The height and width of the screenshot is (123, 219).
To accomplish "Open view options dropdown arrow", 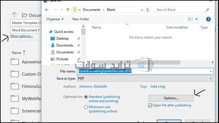I will click(x=196, y=19).
